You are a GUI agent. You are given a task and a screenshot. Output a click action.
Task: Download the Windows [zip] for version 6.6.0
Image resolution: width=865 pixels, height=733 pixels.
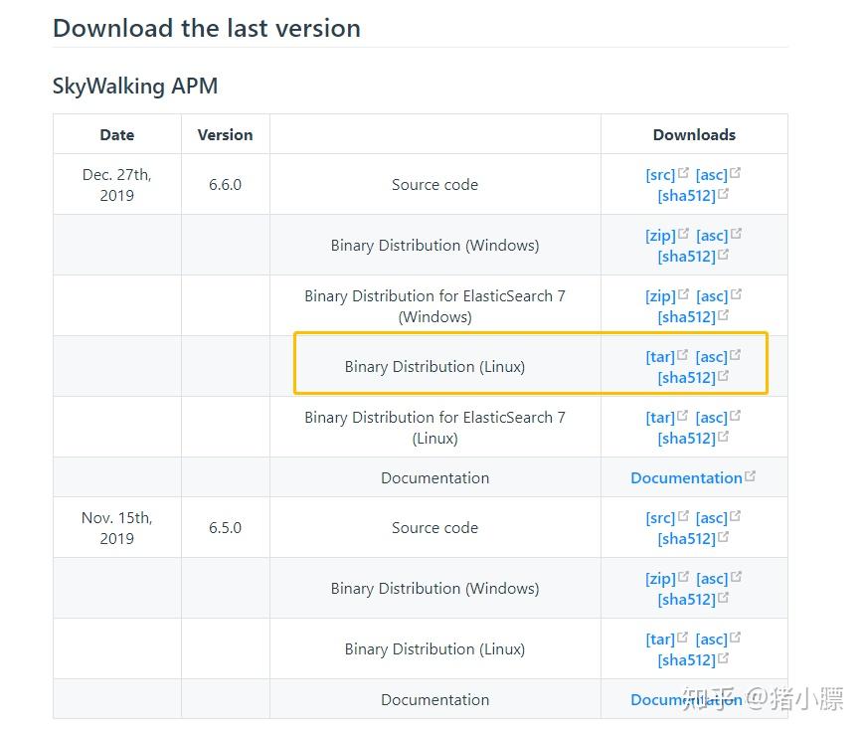pos(661,235)
